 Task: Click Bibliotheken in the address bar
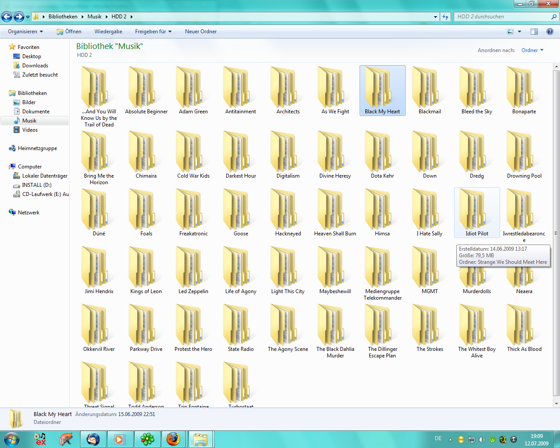point(63,17)
